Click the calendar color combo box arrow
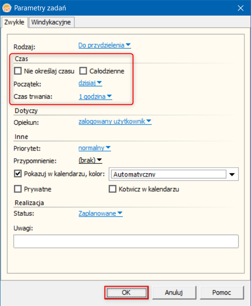 pos(232,174)
